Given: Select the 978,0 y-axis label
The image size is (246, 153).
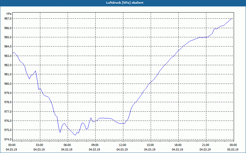Looking at the screenshot, I should [x=8, y=102].
